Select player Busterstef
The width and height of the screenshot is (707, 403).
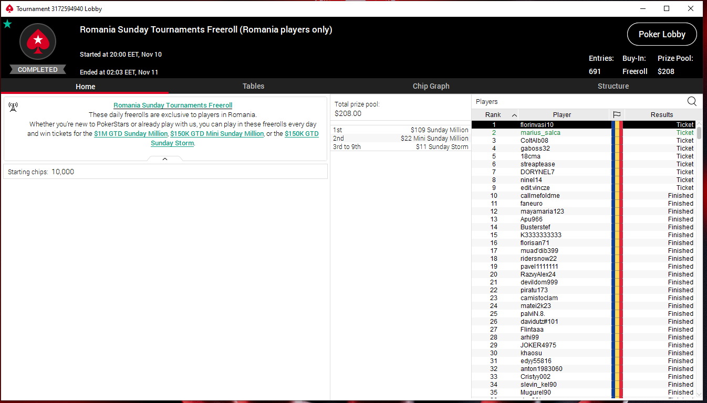point(584,227)
